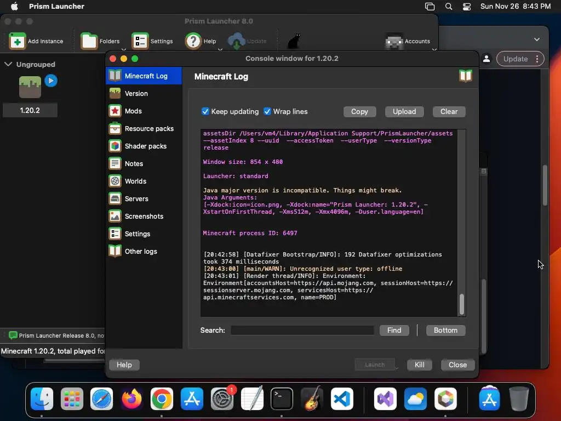Clear the log output
The height and width of the screenshot is (421, 561).
449,112
